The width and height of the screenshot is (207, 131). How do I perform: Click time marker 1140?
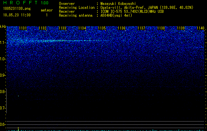[x=200, y=28]
